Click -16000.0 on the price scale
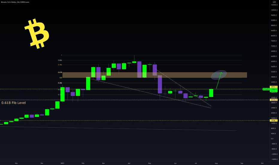The height and width of the screenshot is (165, 279). click(274, 159)
